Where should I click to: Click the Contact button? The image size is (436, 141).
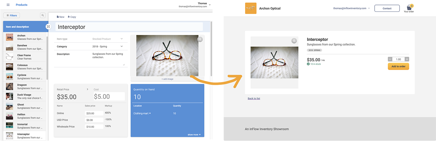click(387, 8)
